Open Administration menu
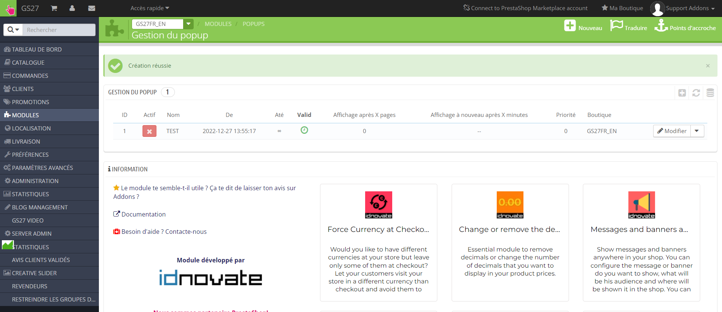722x312 pixels. pyautogui.click(x=49, y=181)
